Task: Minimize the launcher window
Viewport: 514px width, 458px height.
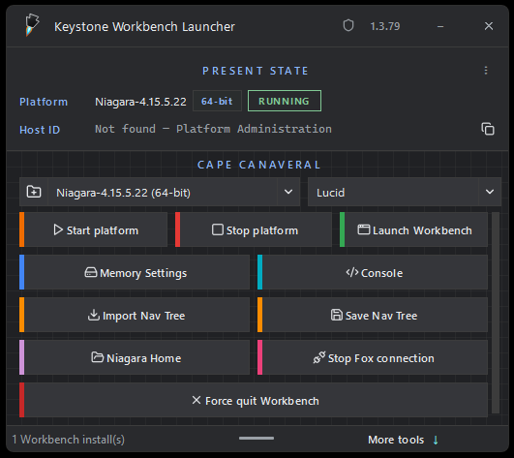Action: (440, 26)
